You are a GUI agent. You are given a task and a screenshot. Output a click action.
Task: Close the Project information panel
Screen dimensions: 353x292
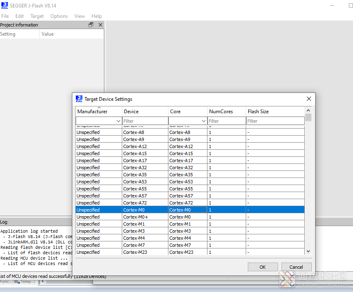coord(100,25)
